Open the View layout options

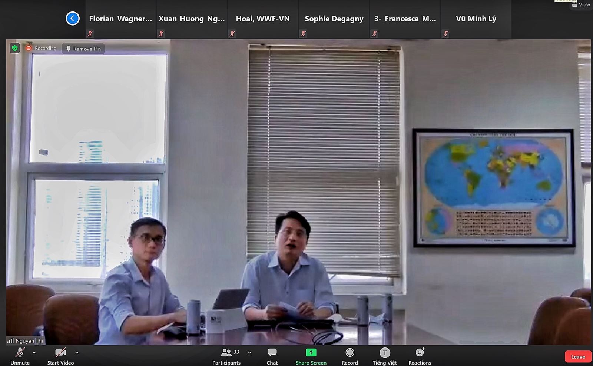click(581, 4)
